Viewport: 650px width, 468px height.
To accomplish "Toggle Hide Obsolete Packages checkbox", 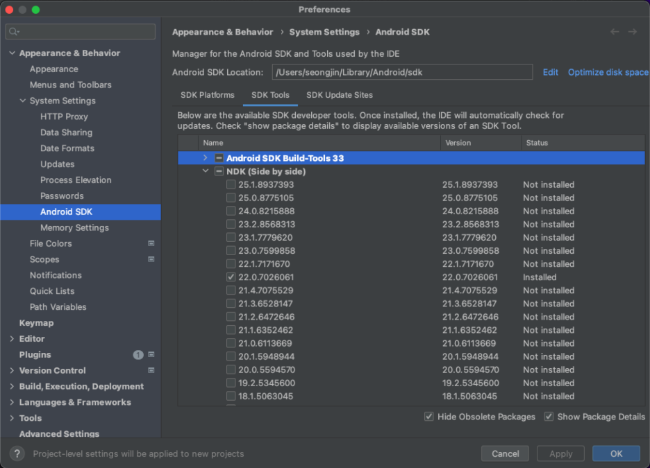I will click(x=429, y=417).
